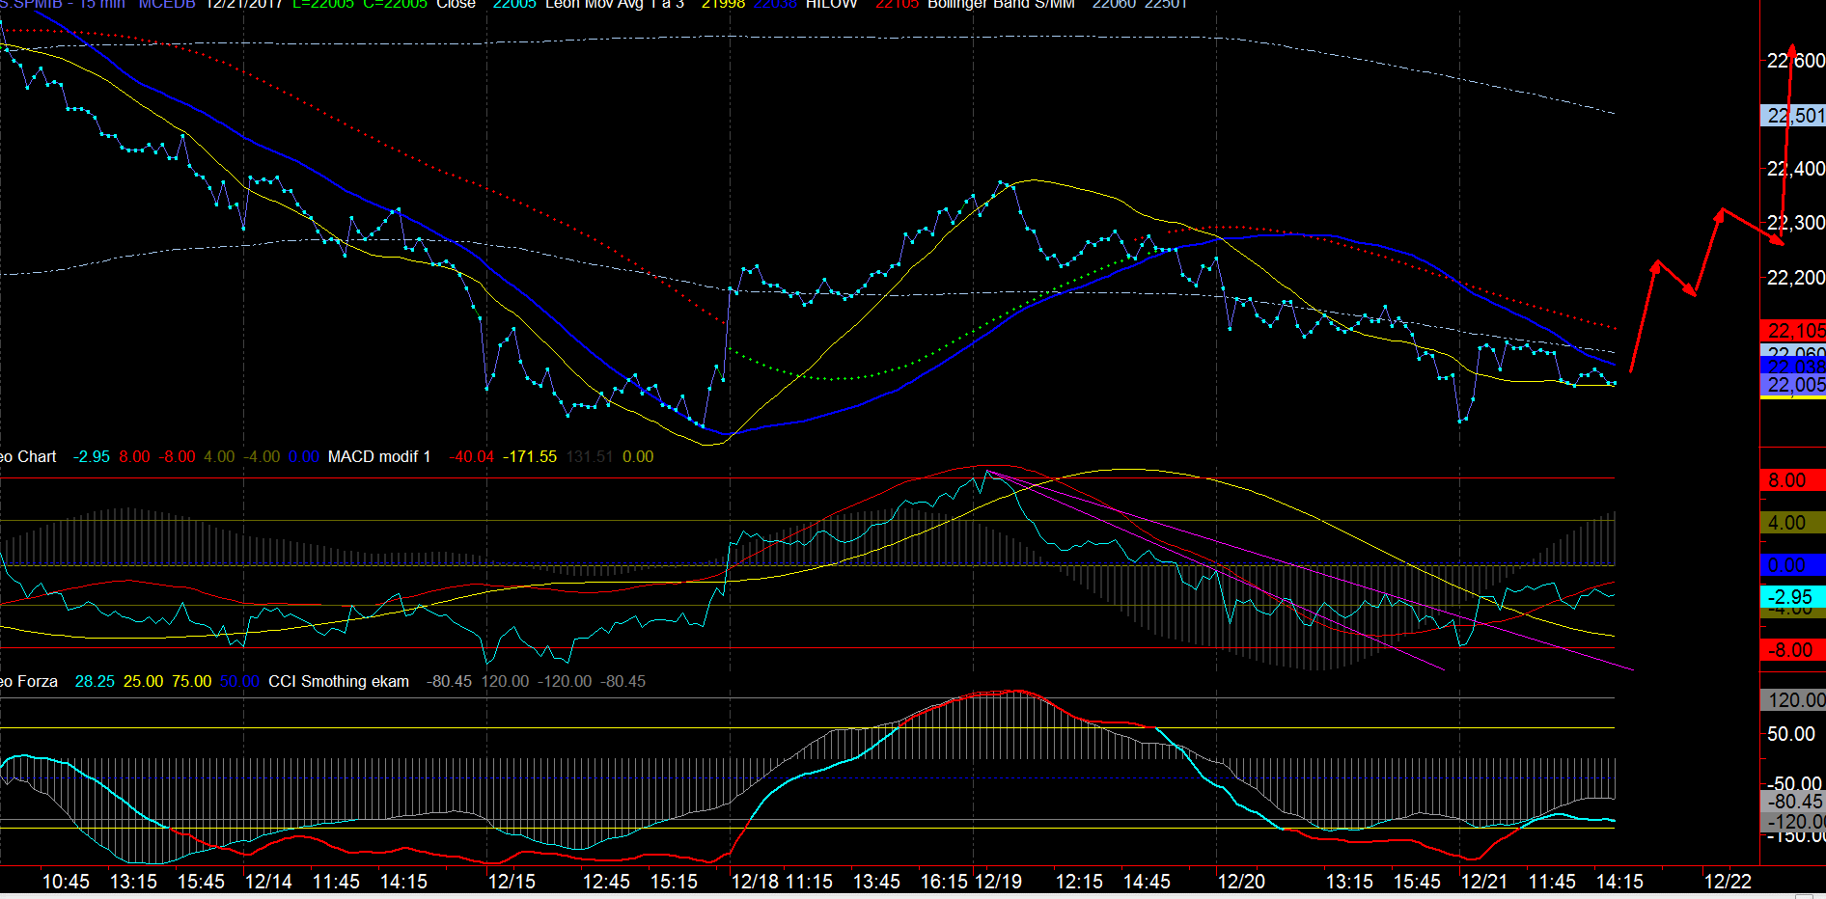This screenshot has height=899, width=1826.
Task: Click the yellow 25.00 Forza header value
Action: click(143, 681)
